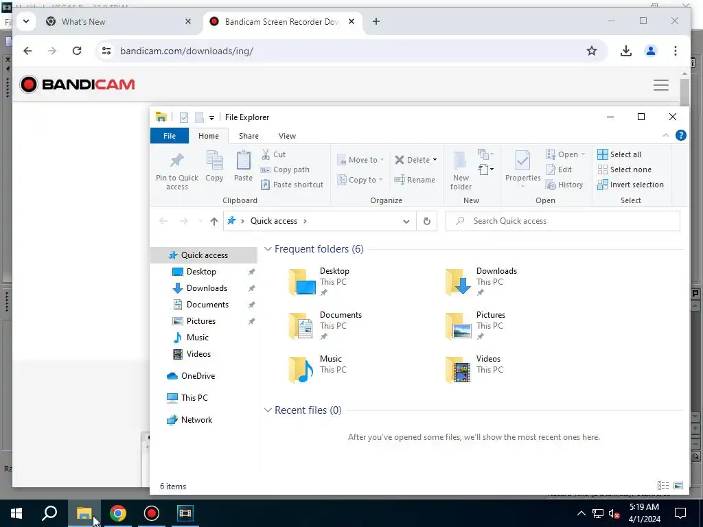
Task: Open Chrome downloads tray icon
Action: click(x=626, y=51)
